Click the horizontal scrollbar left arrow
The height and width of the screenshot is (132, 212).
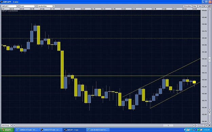click(x=14, y=125)
